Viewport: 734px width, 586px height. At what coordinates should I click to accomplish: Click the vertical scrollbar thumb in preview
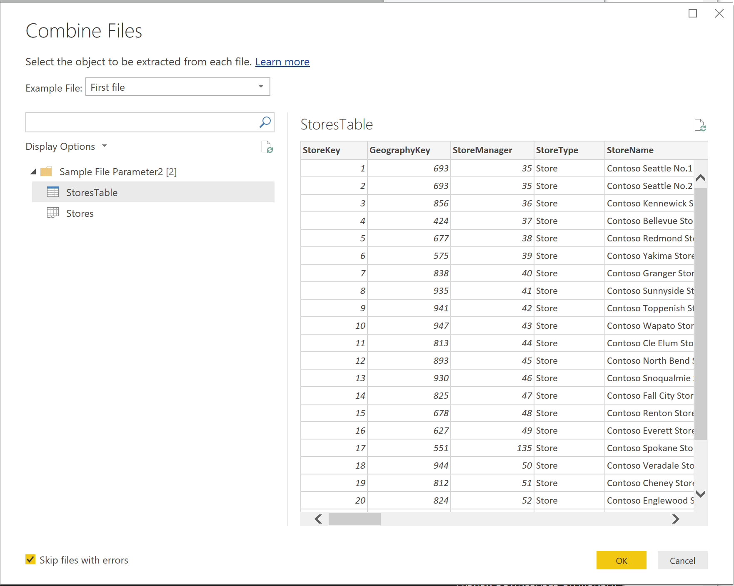point(701,314)
